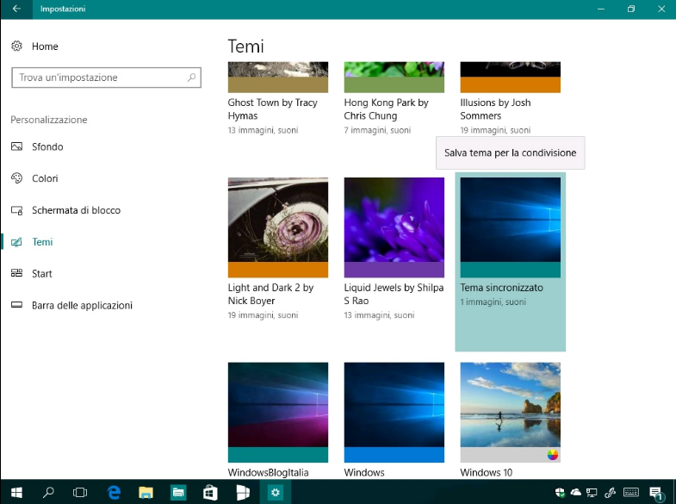This screenshot has height=504, width=676.
Task: Click the color wheel badge on Windows 10 theme
Action: (553, 454)
